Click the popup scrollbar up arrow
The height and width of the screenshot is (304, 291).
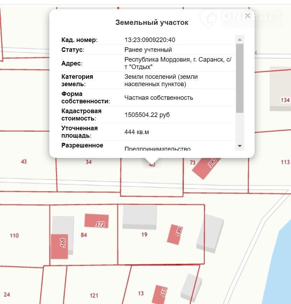pyautogui.click(x=240, y=39)
